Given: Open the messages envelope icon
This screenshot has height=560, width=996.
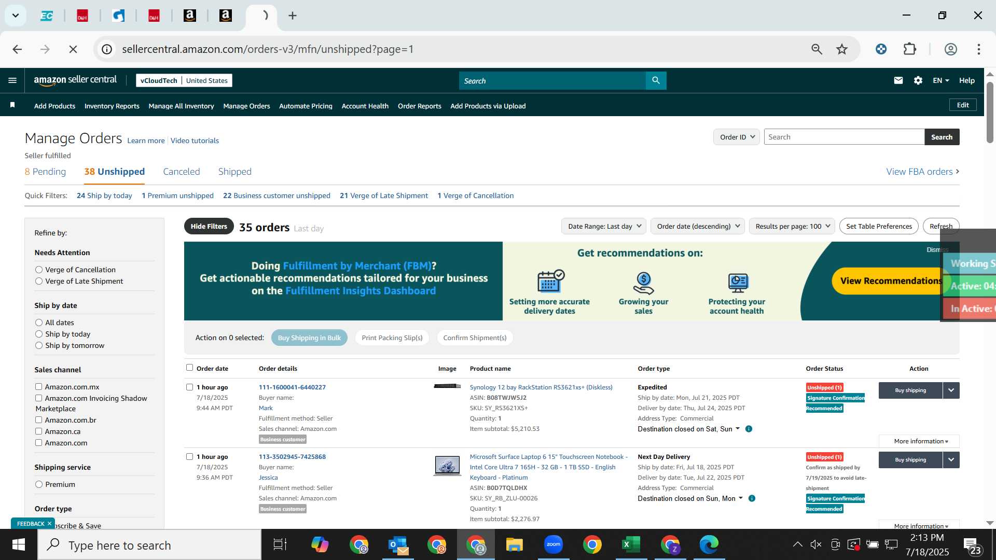Looking at the screenshot, I should (898, 80).
